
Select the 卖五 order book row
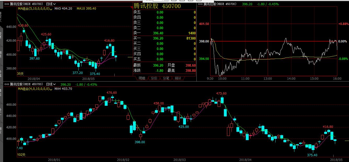point(165,12)
